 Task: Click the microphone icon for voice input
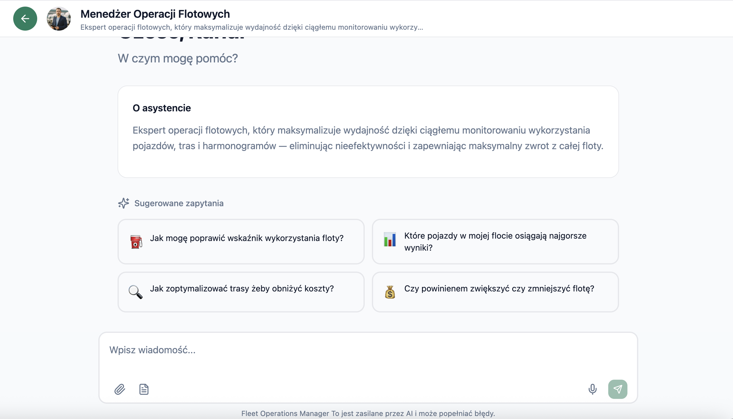click(x=593, y=389)
